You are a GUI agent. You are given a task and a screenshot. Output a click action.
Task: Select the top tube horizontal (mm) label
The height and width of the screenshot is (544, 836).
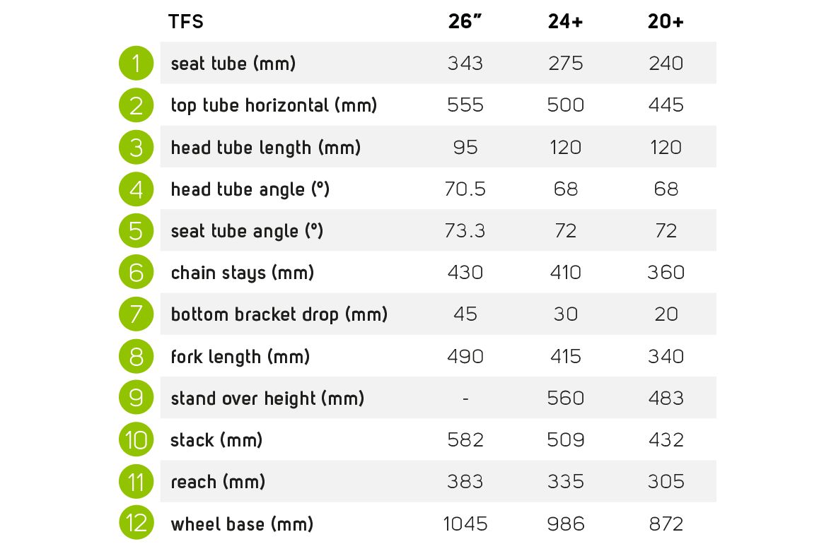point(274,105)
